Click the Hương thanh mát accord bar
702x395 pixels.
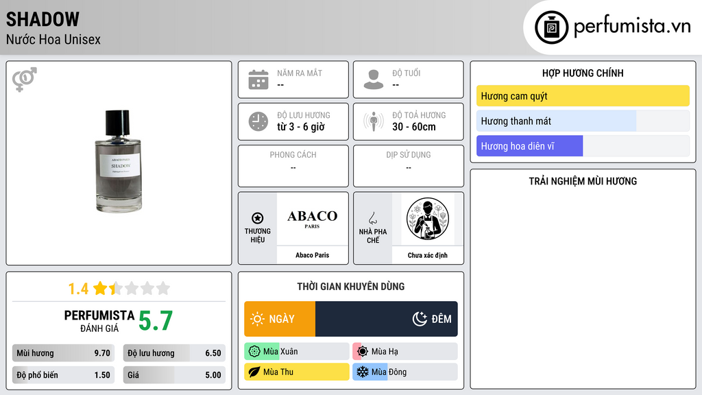point(583,121)
